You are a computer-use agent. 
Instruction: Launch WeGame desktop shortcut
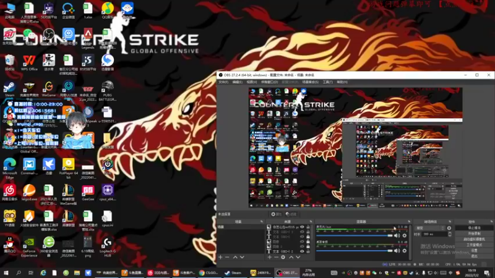click(49, 89)
